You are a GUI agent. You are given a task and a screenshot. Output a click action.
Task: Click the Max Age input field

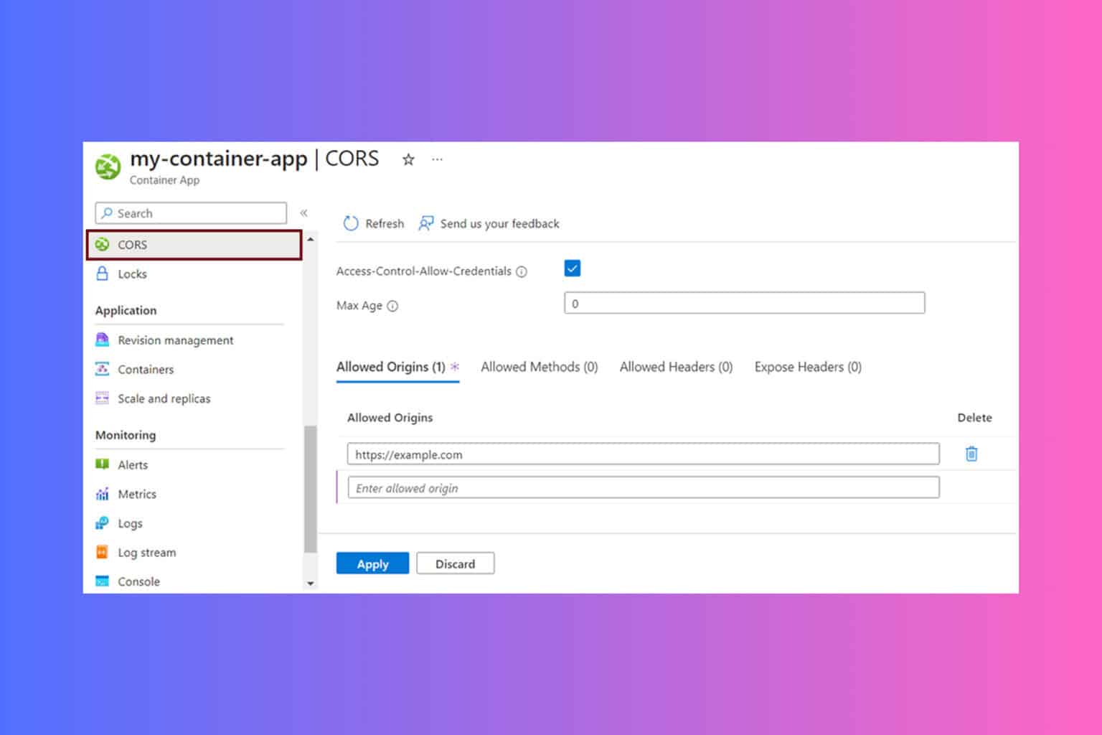745,303
